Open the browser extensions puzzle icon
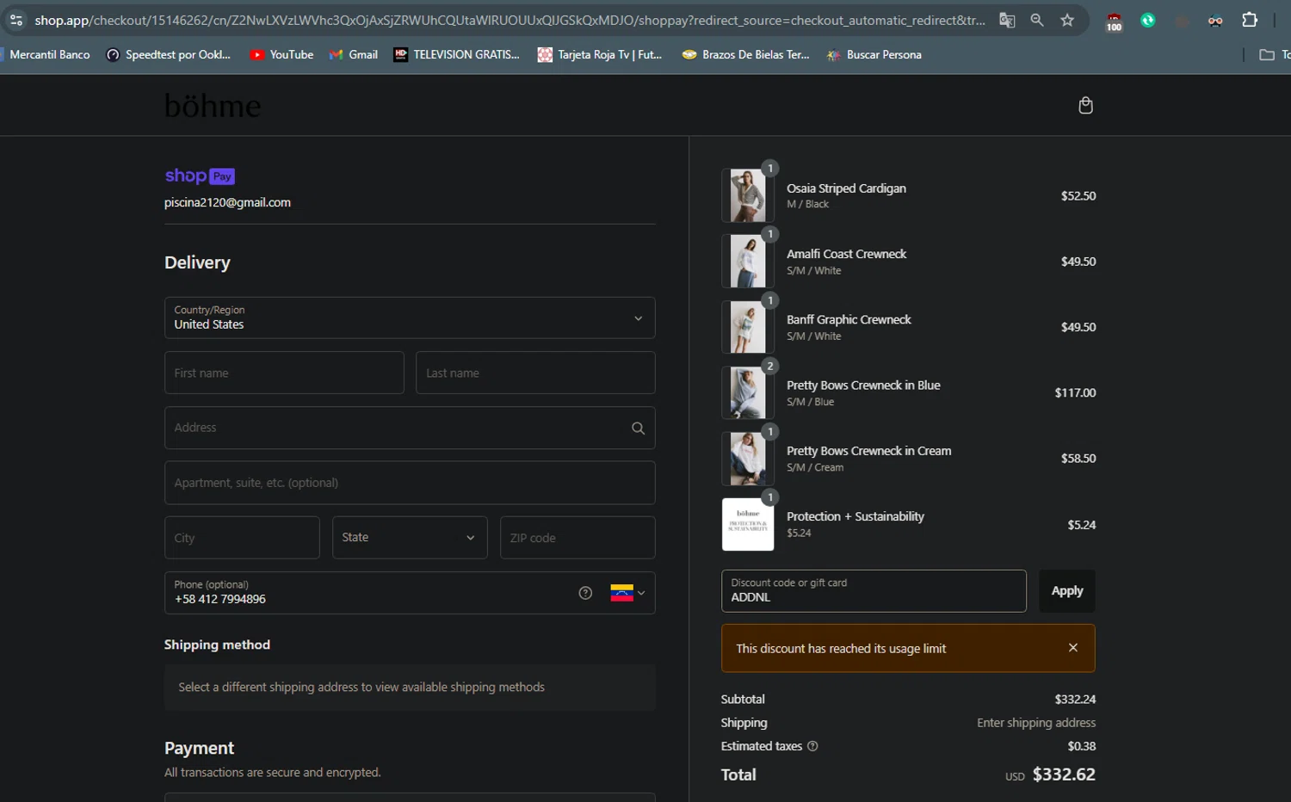 [1250, 20]
